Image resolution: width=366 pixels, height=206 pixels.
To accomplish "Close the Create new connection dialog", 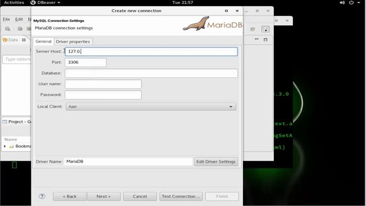I will pyautogui.click(x=237, y=11).
